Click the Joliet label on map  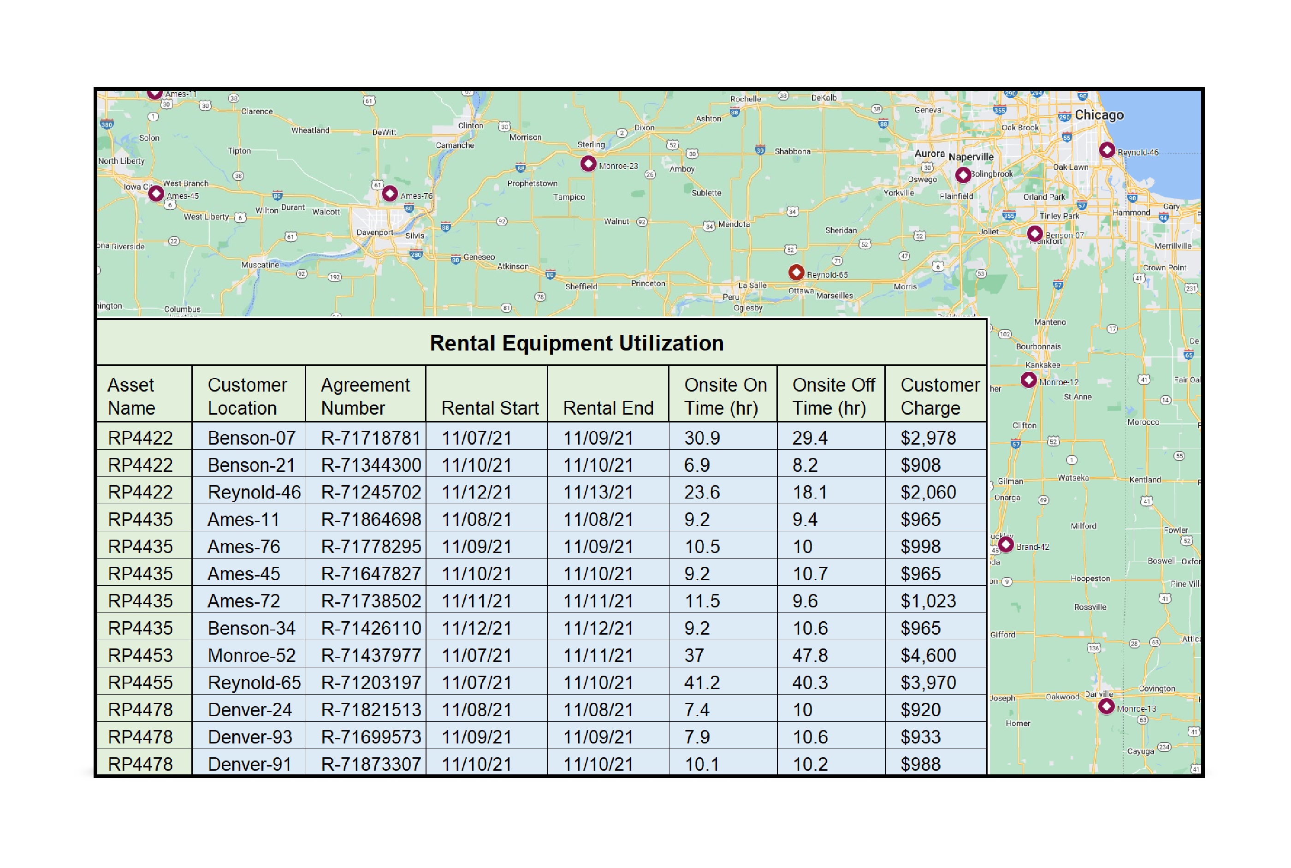989,232
